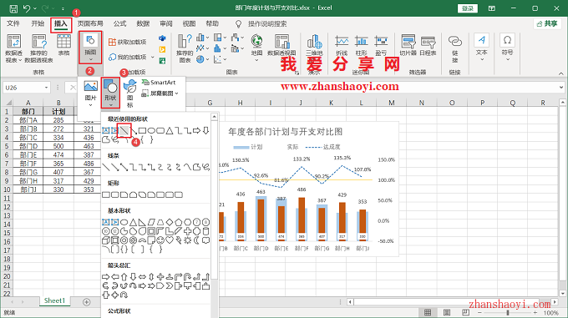The image size is (568, 318).
Task: Click the 图标 icons button
Action: (130, 94)
